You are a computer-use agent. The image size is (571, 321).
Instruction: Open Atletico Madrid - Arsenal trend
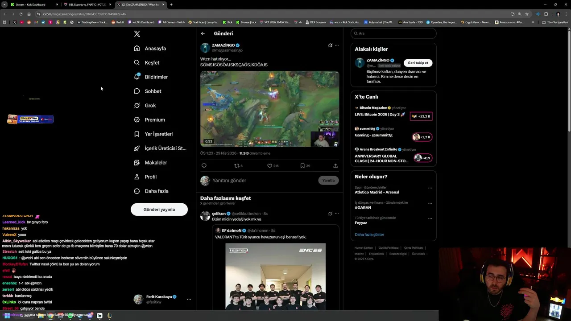377,192
